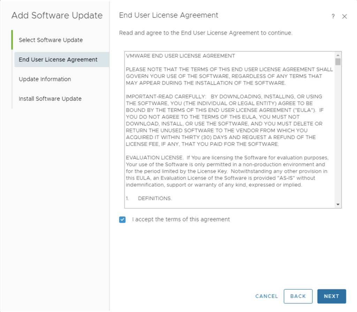Jump to Install Software Update step
The width and height of the screenshot is (357, 312).
(x=50, y=99)
